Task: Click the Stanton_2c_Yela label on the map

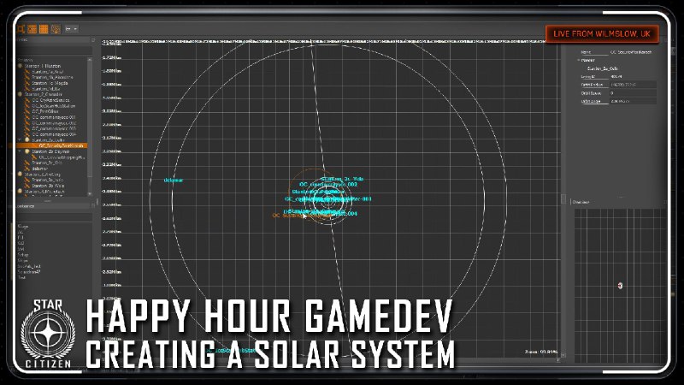Action: click(343, 179)
